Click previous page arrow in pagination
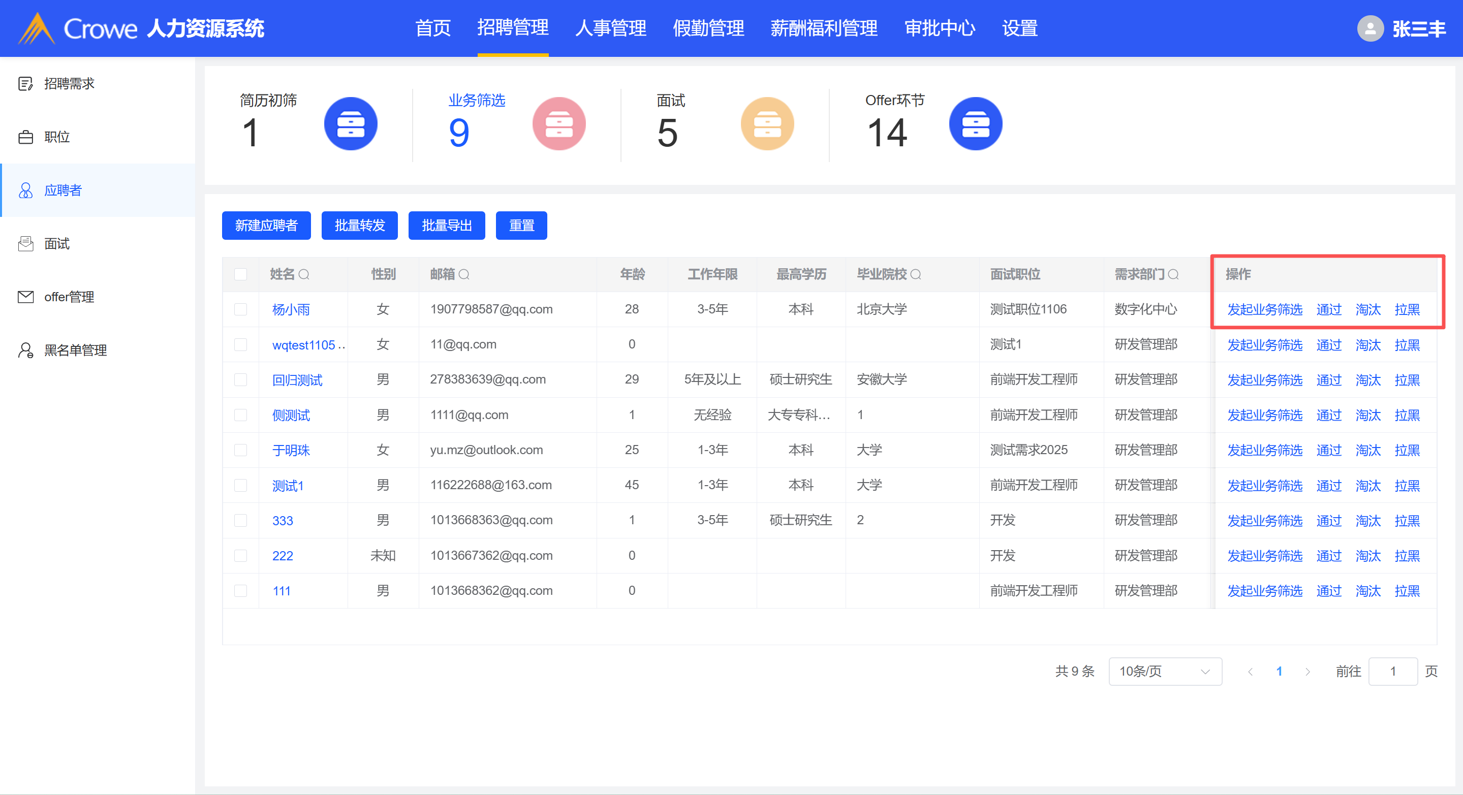Image resolution: width=1463 pixels, height=795 pixels. coord(1250,672)
